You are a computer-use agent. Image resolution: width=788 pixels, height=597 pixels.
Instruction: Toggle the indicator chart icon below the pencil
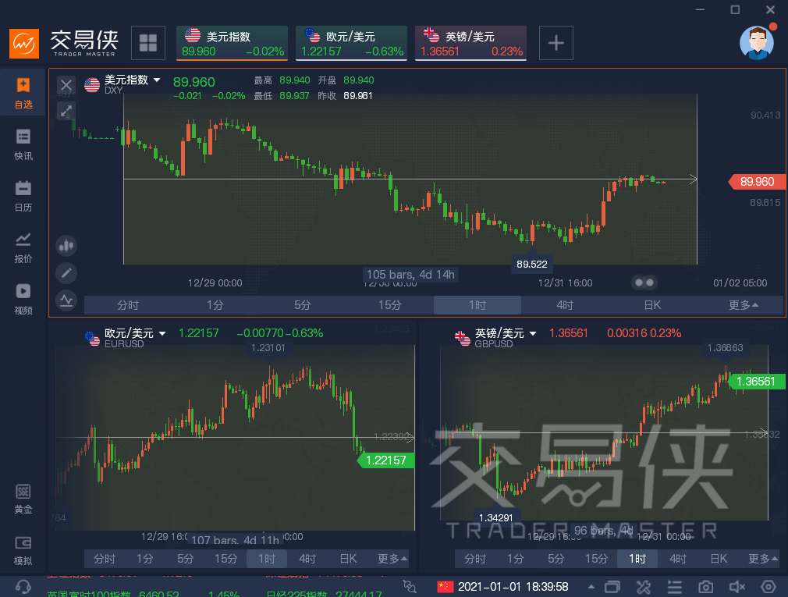coord(66,300)
